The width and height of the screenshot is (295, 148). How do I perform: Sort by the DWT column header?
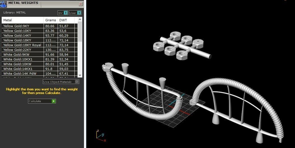[66, 20]
